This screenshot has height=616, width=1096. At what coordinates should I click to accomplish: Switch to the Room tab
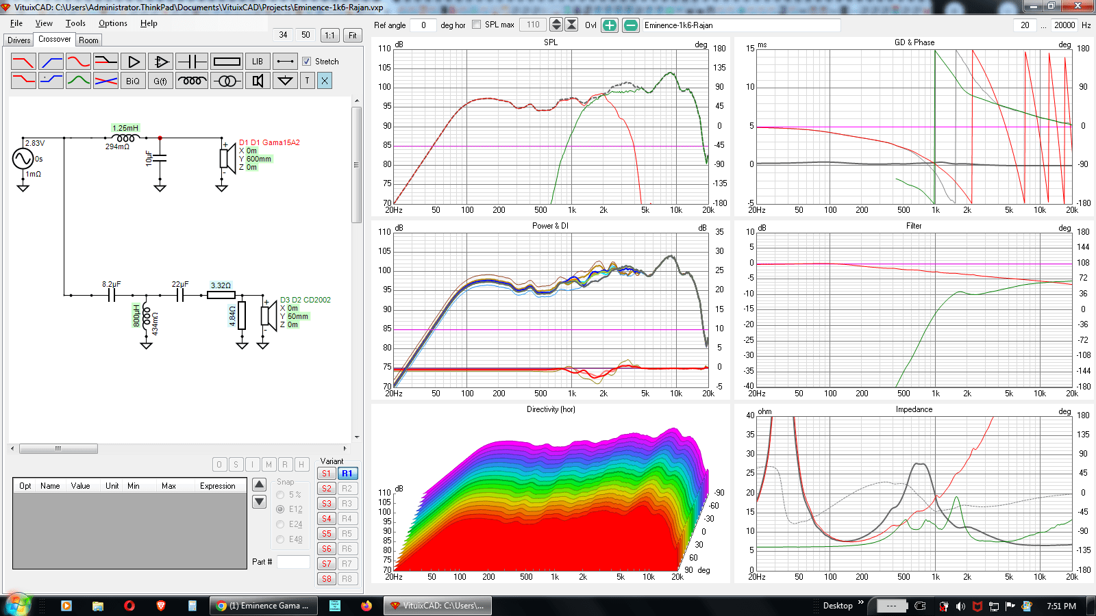pyautogui.click(x=88, y=40)
